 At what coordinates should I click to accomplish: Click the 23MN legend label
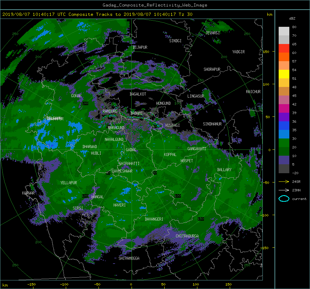[296, 190]
